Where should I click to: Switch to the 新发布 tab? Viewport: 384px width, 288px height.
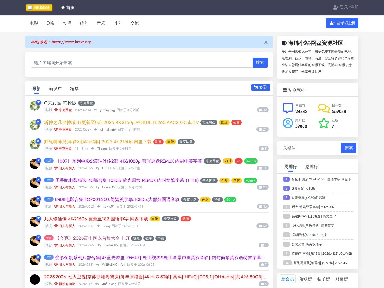click(55, 88)
